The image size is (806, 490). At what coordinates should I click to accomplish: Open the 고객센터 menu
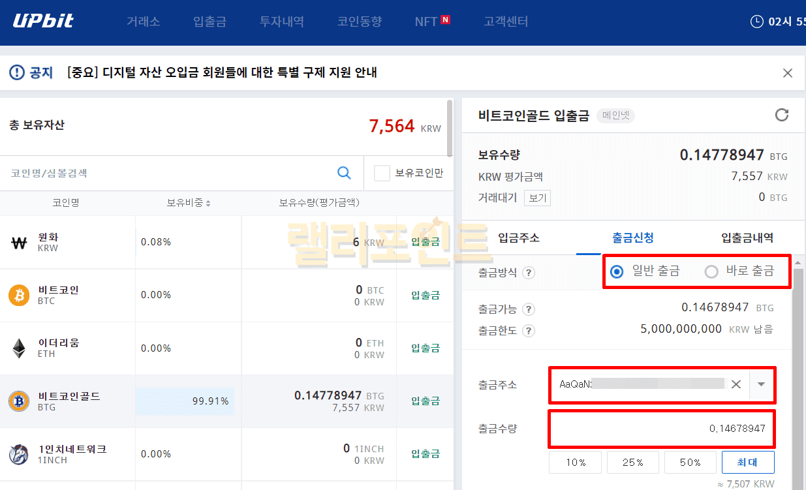(506, 22)
